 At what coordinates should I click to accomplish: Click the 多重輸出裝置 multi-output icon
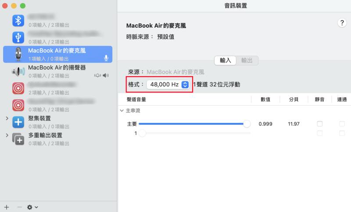[x=18, y=139]
